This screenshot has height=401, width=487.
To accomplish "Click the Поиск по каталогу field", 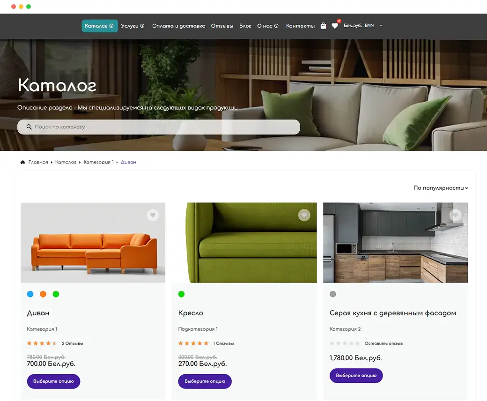I will (159, 127).
